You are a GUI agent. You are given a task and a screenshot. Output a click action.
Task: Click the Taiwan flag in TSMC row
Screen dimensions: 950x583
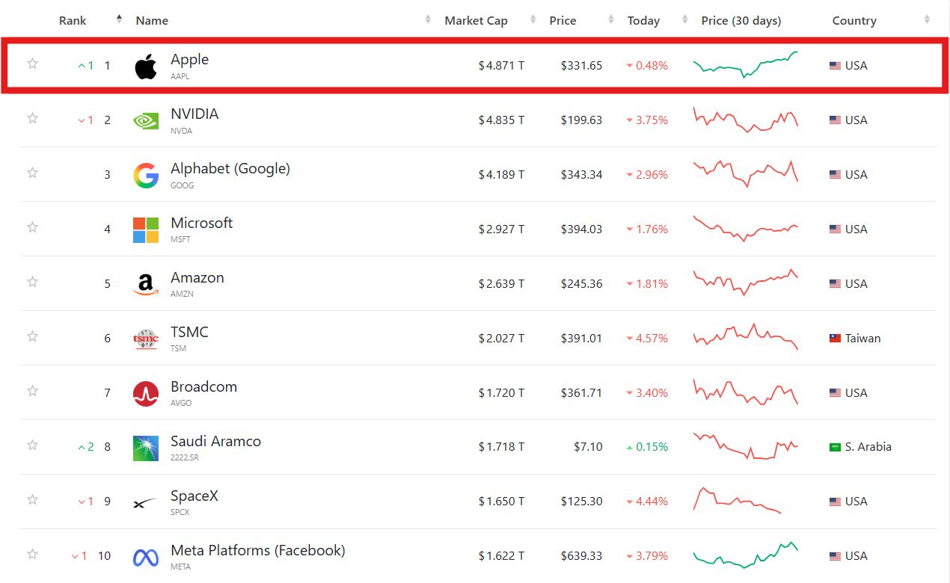836,339
